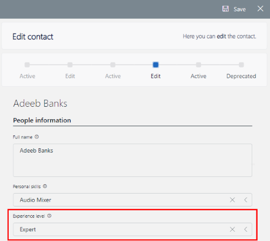Expand the Personal skills dropdown chevron

click(x=246, y=200)
